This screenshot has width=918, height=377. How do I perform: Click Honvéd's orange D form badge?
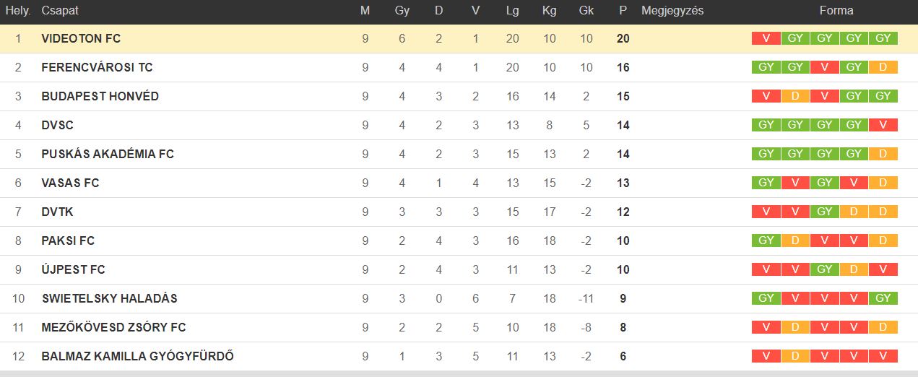pyautogui.click(x=795, y=96)
